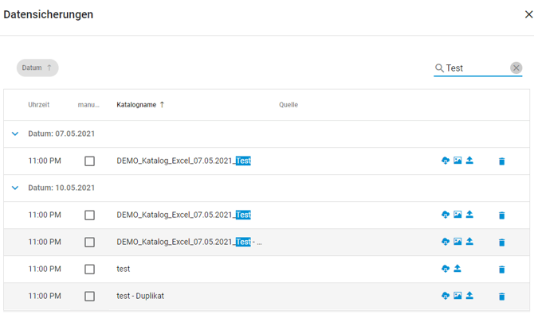Viewport: 534px width, 314px height.
Task: Click the Uhrzeit column header
Action: (39, 105)
